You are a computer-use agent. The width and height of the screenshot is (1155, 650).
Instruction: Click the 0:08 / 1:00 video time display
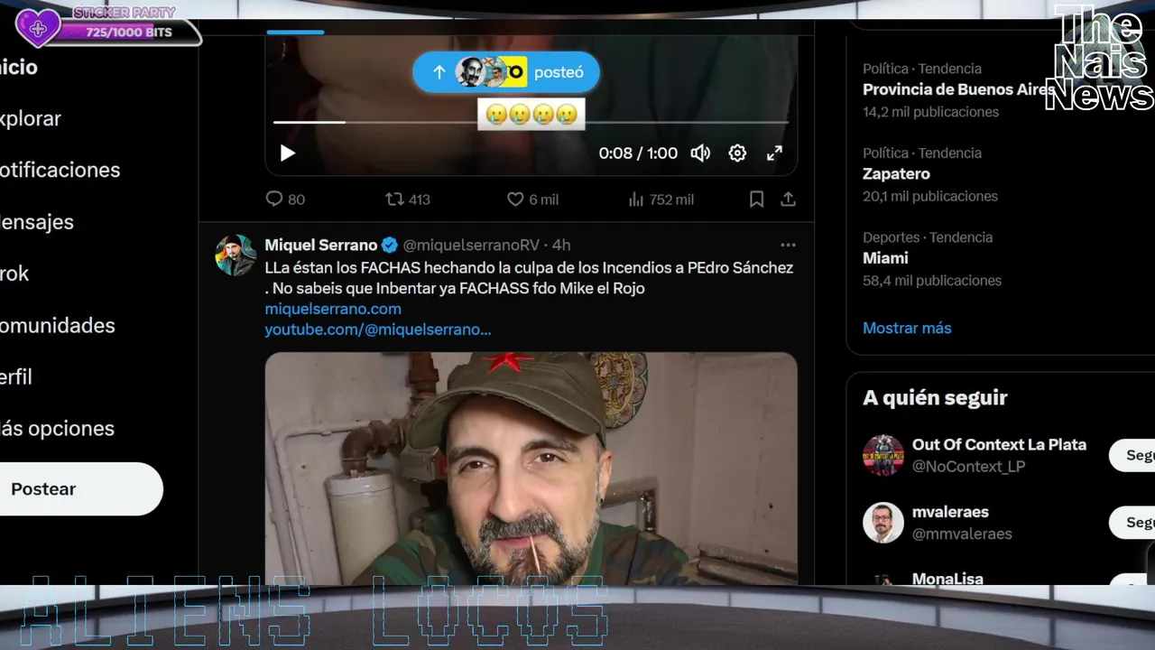(x=638, y=153)
